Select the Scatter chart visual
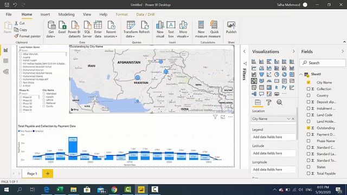347x195 pixels. [269, 75]
